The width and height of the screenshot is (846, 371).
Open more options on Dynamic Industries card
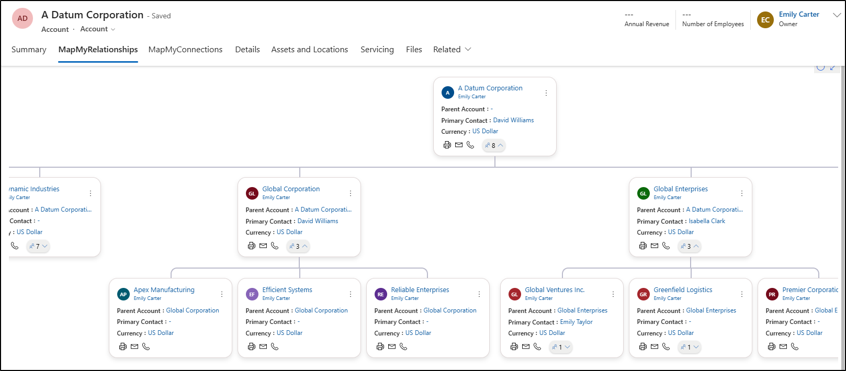(91, 193)
